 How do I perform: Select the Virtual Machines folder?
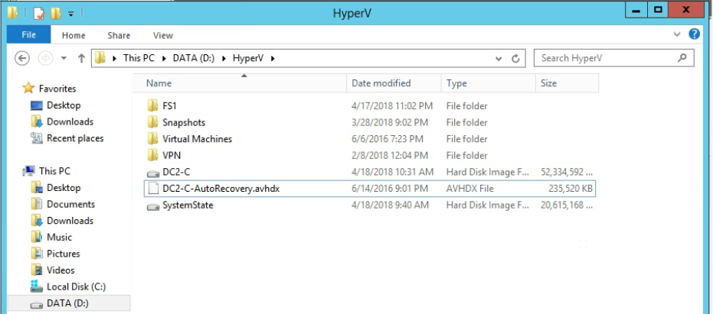coord(198,139)
